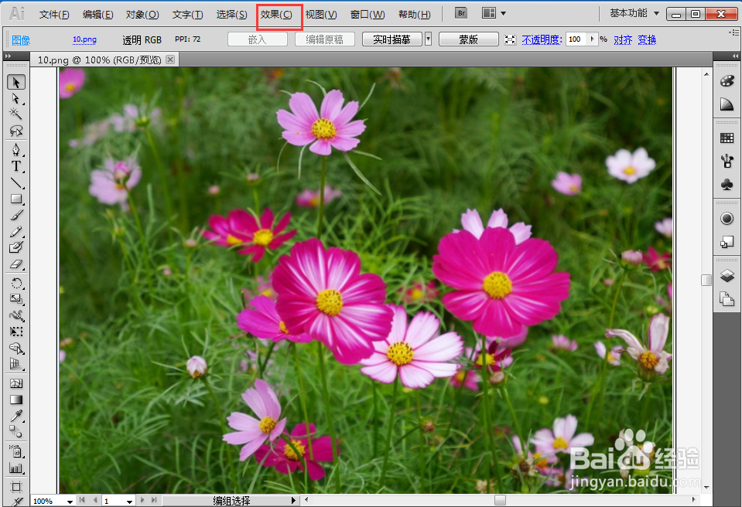Select the Eyedropper tool
The image size is (742, 507).
(x=16, y=416)
